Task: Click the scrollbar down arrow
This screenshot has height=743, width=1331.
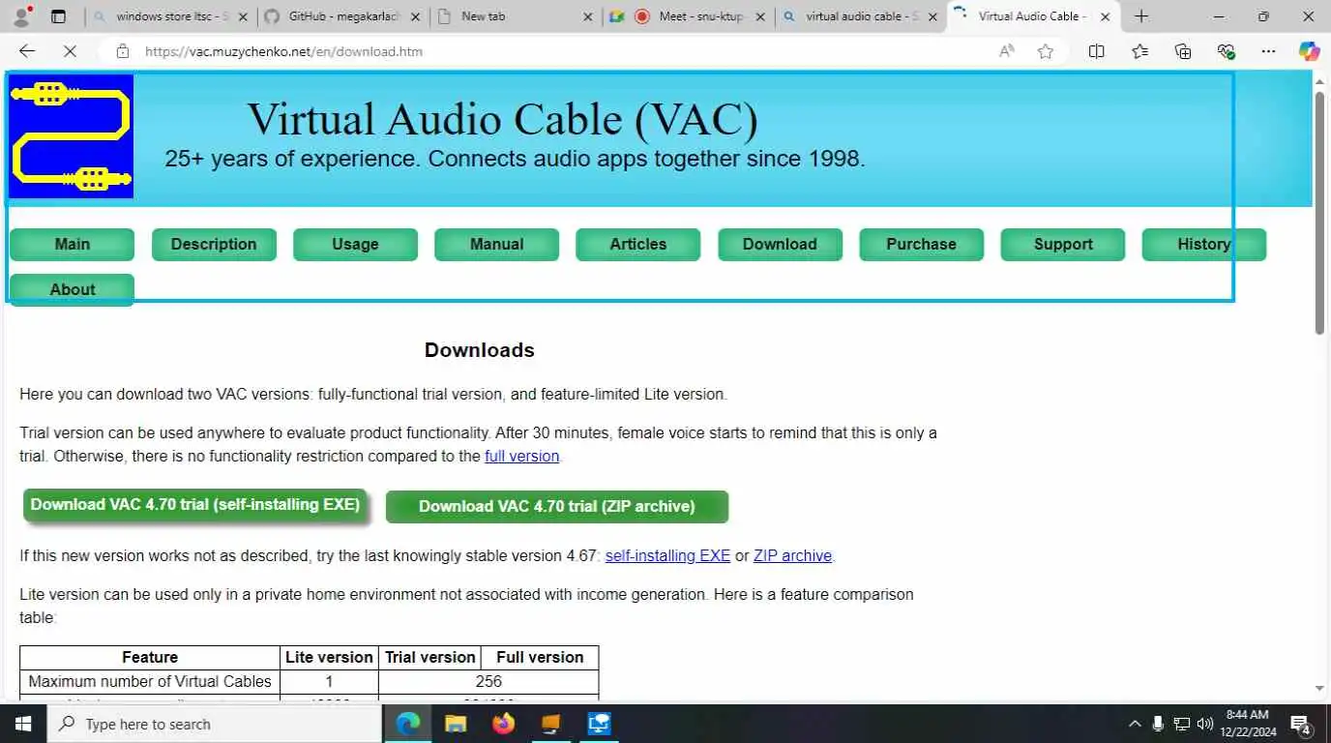Action: pyautogui.click(x=1319, y=689)
